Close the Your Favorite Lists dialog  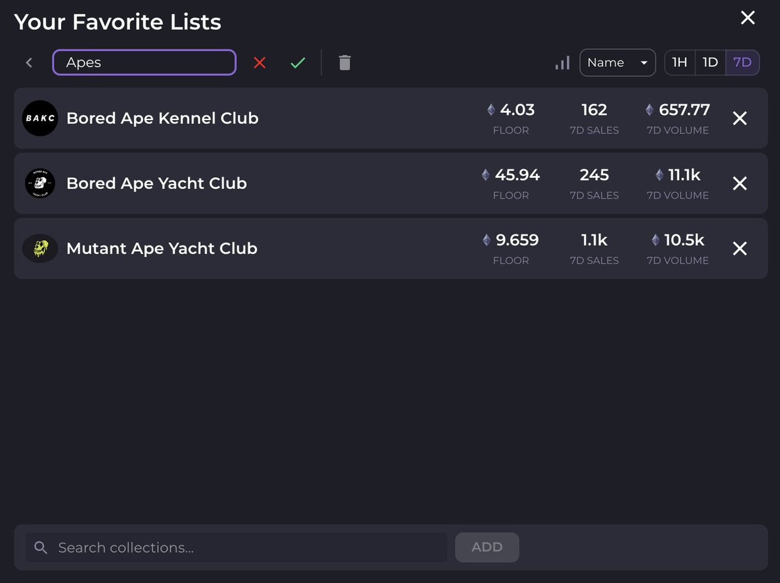[747, 18]
